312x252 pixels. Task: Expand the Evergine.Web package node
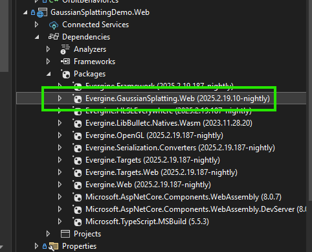tap(60, 185)
